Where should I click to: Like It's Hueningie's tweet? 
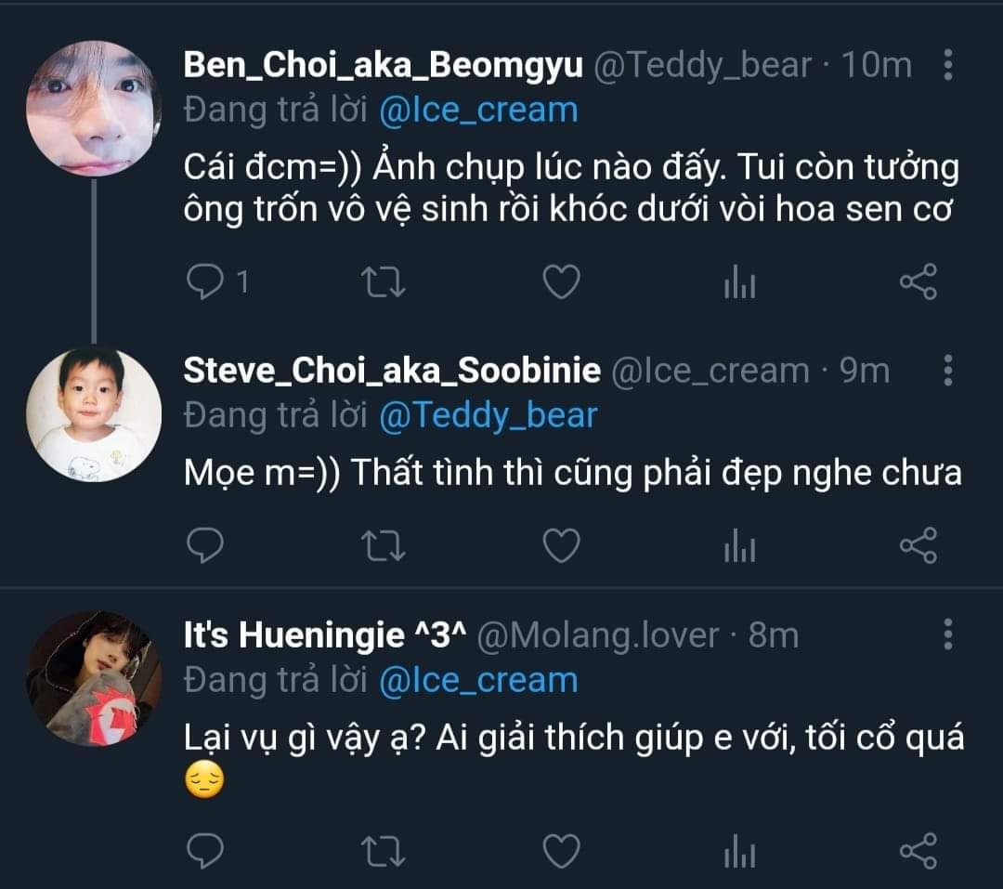[x=561, y=850]
